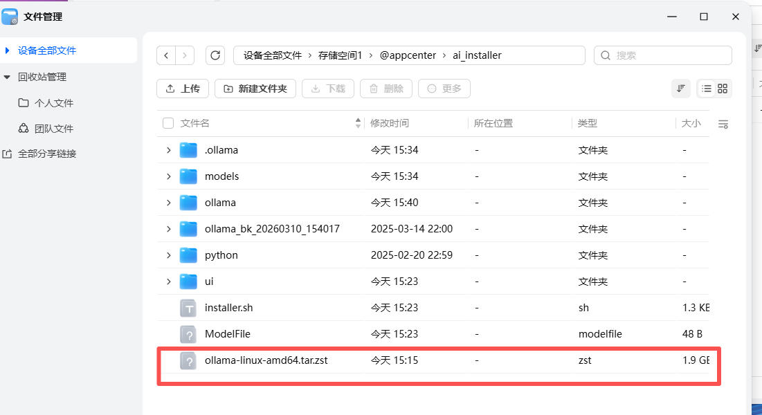Navigate to 存储空间1 in breadcrumb

(x=341, y=55)
